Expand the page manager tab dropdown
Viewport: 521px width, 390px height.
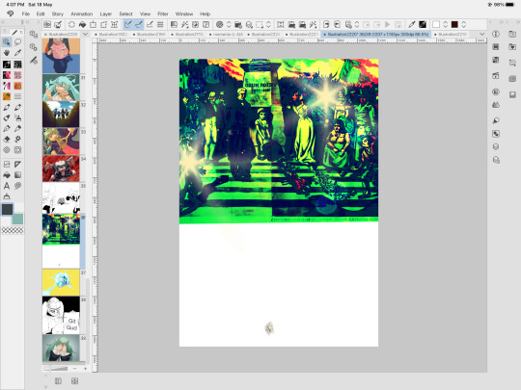[x=86, y=34]
